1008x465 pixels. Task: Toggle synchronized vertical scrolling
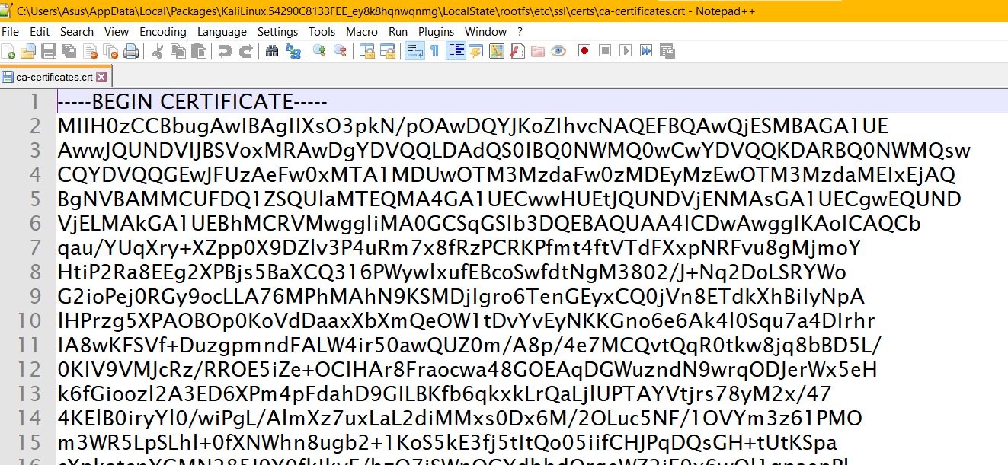click(x=367, y=51)
